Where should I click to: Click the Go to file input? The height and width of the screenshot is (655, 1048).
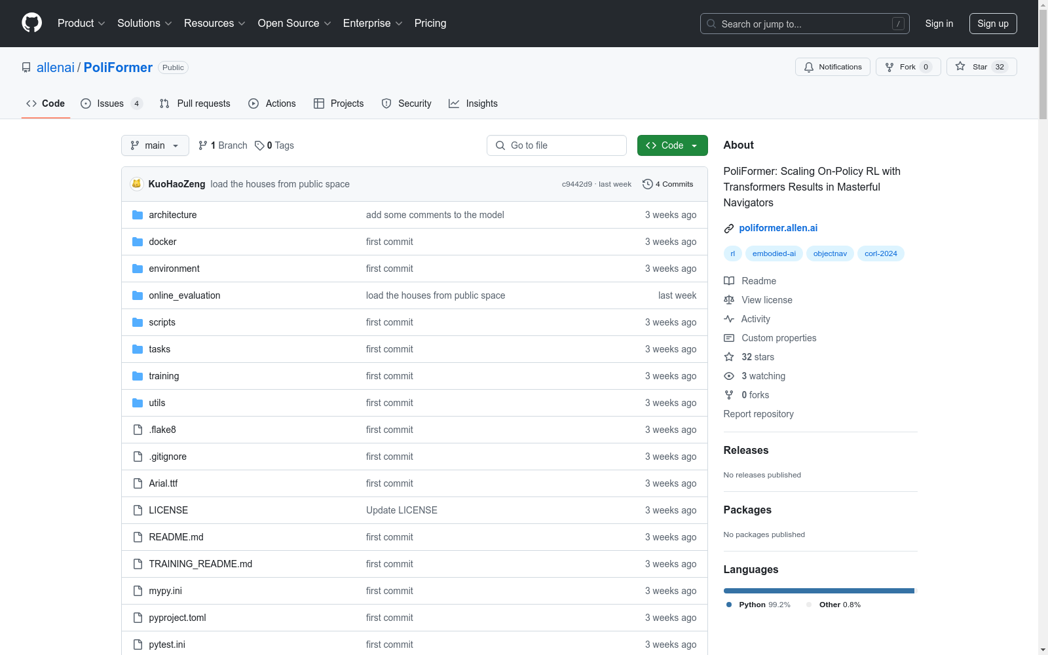(557, 145)
